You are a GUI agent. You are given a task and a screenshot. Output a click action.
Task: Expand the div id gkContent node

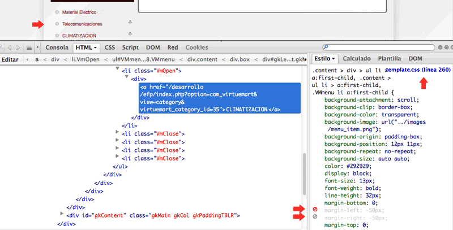click(x=62, y=214)
